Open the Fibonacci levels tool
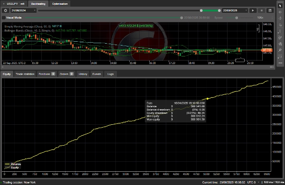This screenshot has width=285, height=185. 280,56
